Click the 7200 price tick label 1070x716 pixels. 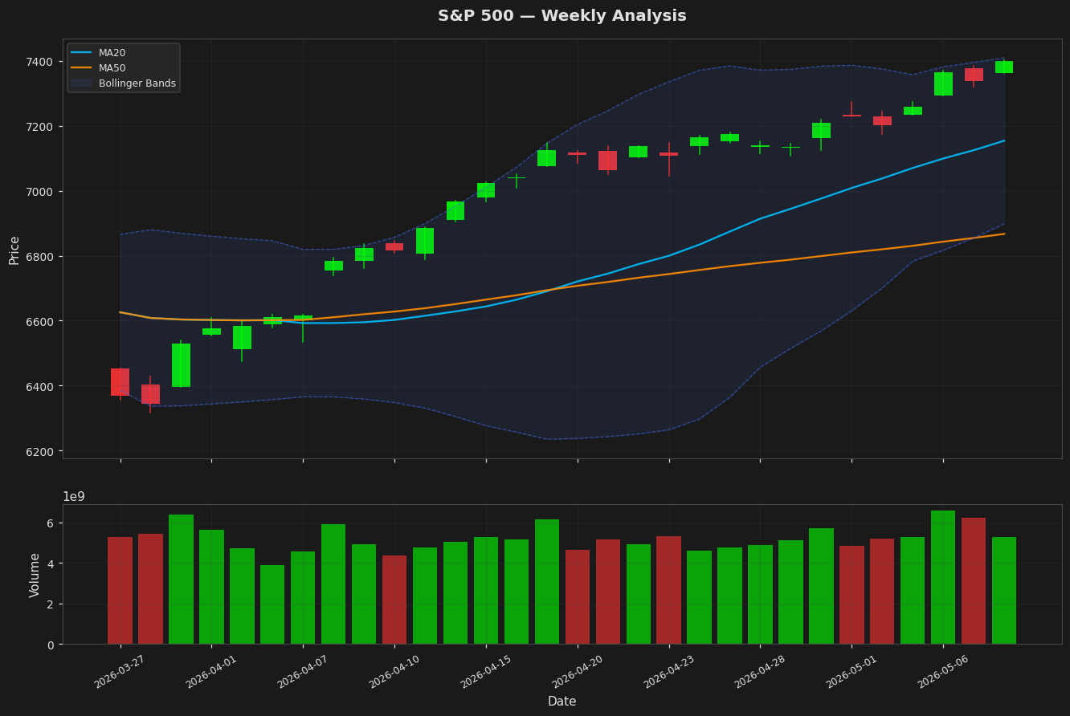point(39,127)
